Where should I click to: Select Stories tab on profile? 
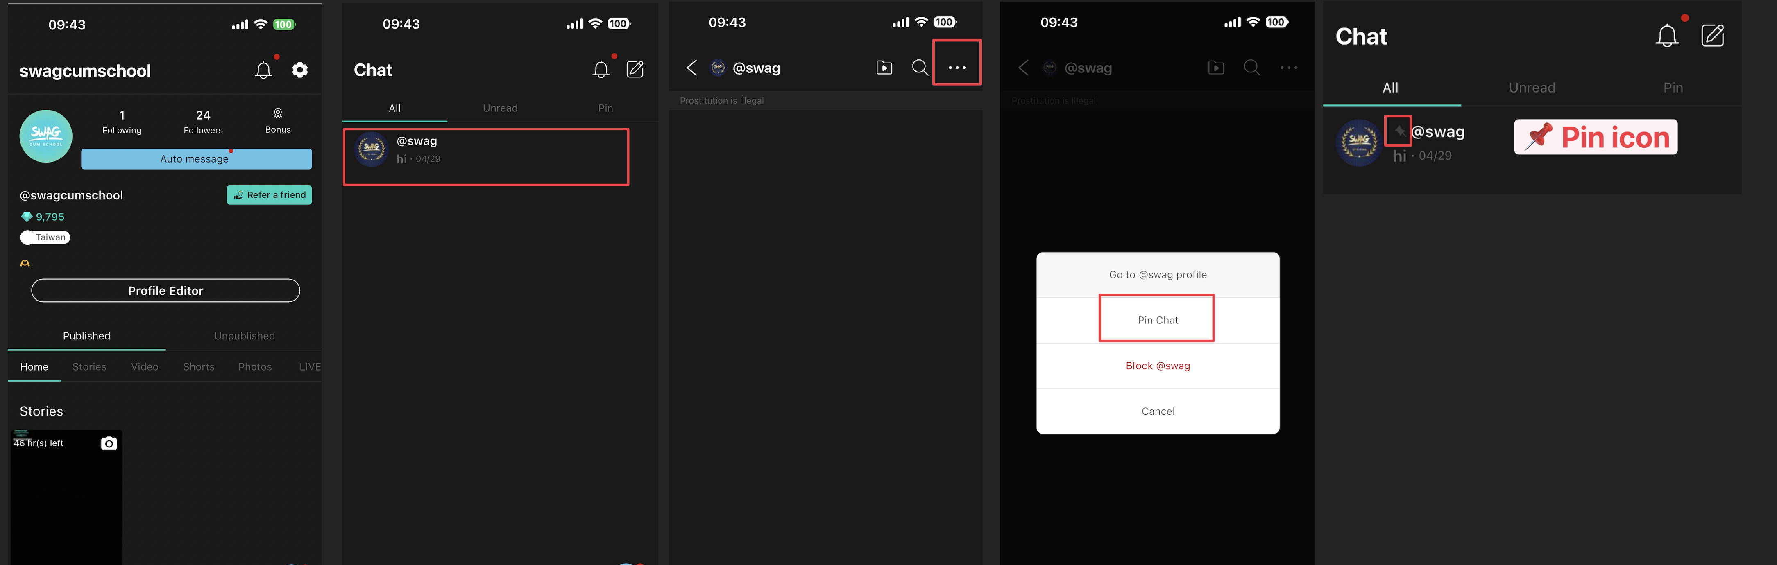[x=89, y=367]
